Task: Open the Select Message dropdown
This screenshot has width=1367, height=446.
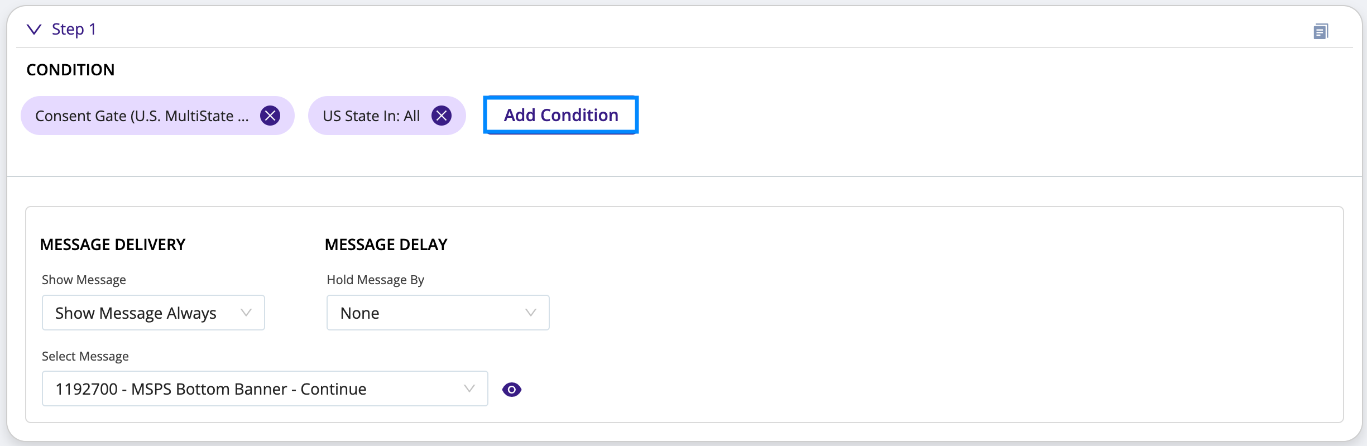Action: (x=265, y=389)
